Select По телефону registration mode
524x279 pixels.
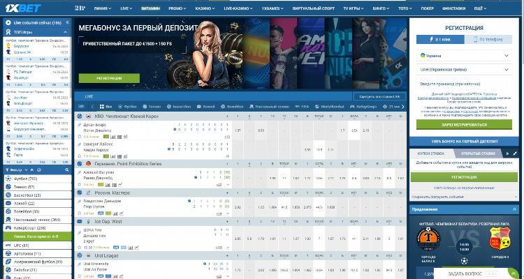[488, 39]
